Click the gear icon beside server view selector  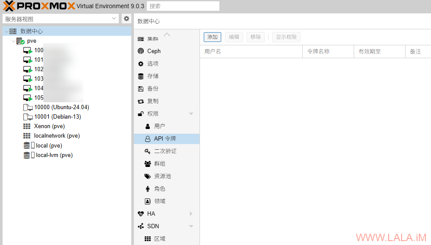[126, 19]
